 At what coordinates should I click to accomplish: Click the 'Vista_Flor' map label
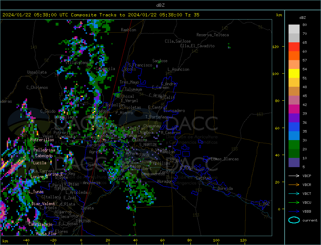click(x=46, y=234)
